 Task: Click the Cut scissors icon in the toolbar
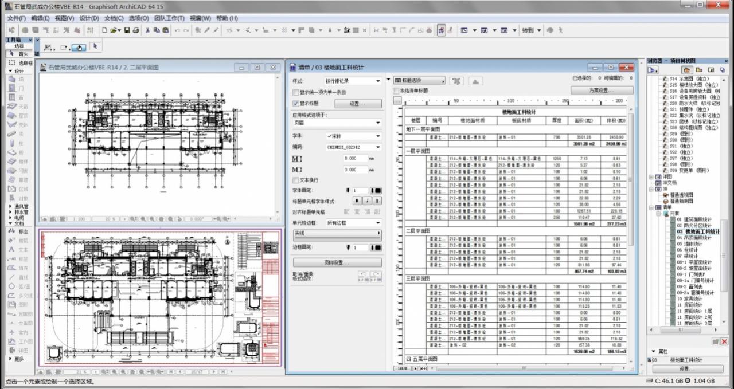pos(147,30)
